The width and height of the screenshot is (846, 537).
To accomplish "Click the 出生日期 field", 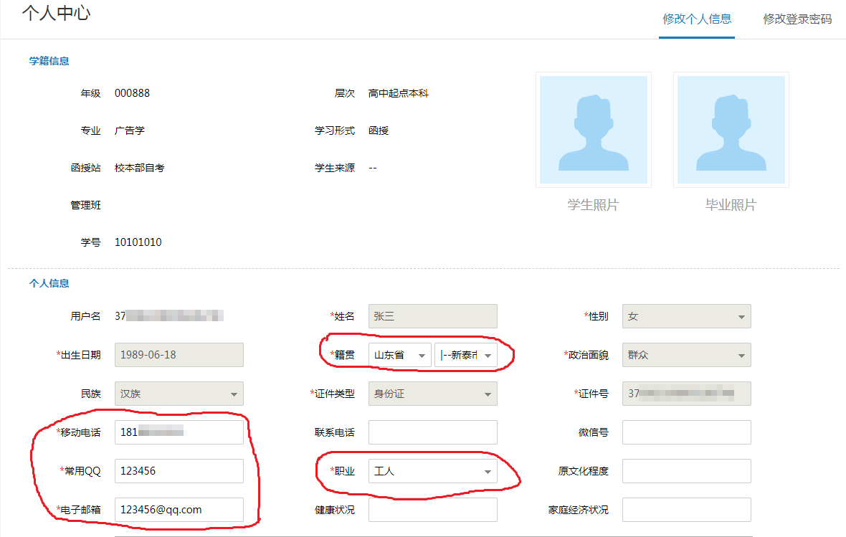I will tap(179, 355).
